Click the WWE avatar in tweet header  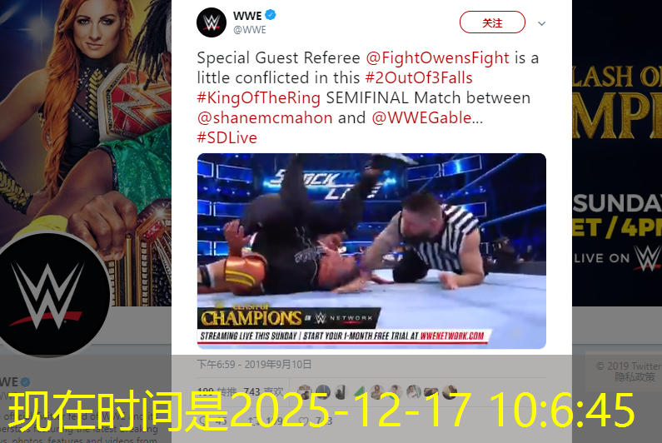[x=212, y=22]
